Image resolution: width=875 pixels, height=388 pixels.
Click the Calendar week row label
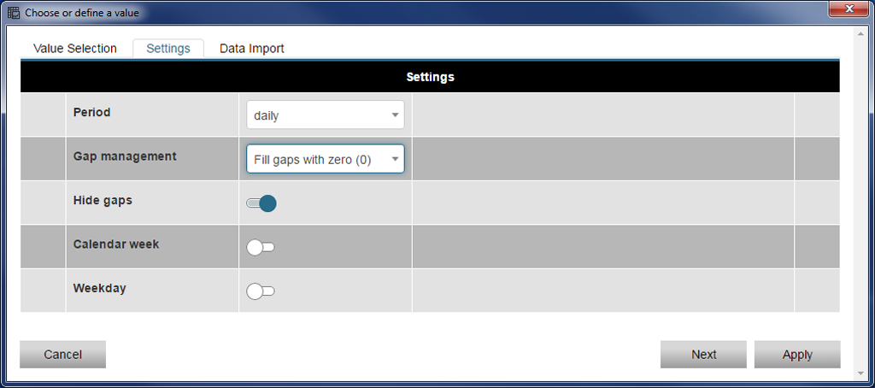point(116,244)
